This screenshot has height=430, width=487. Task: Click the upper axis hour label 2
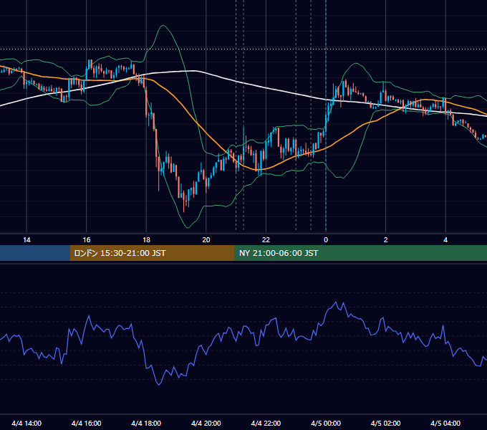(386, 240)
